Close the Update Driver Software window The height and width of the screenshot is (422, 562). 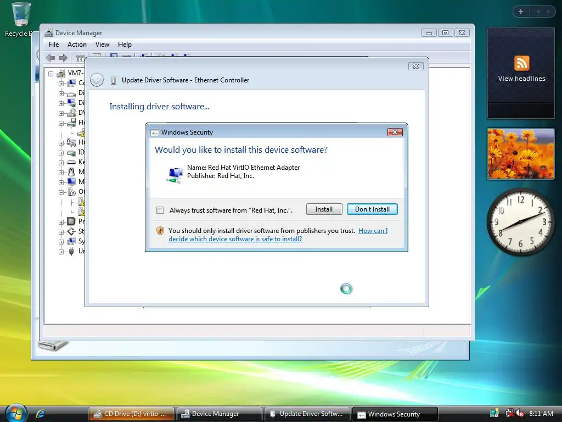click(416, 66)
